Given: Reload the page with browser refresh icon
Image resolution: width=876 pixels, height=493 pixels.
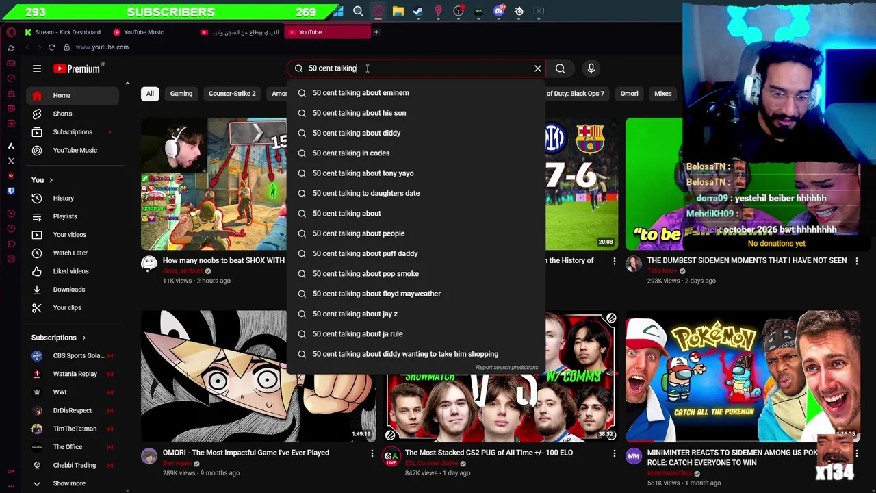Looking at the screenshot, I should tap(51, 47).
